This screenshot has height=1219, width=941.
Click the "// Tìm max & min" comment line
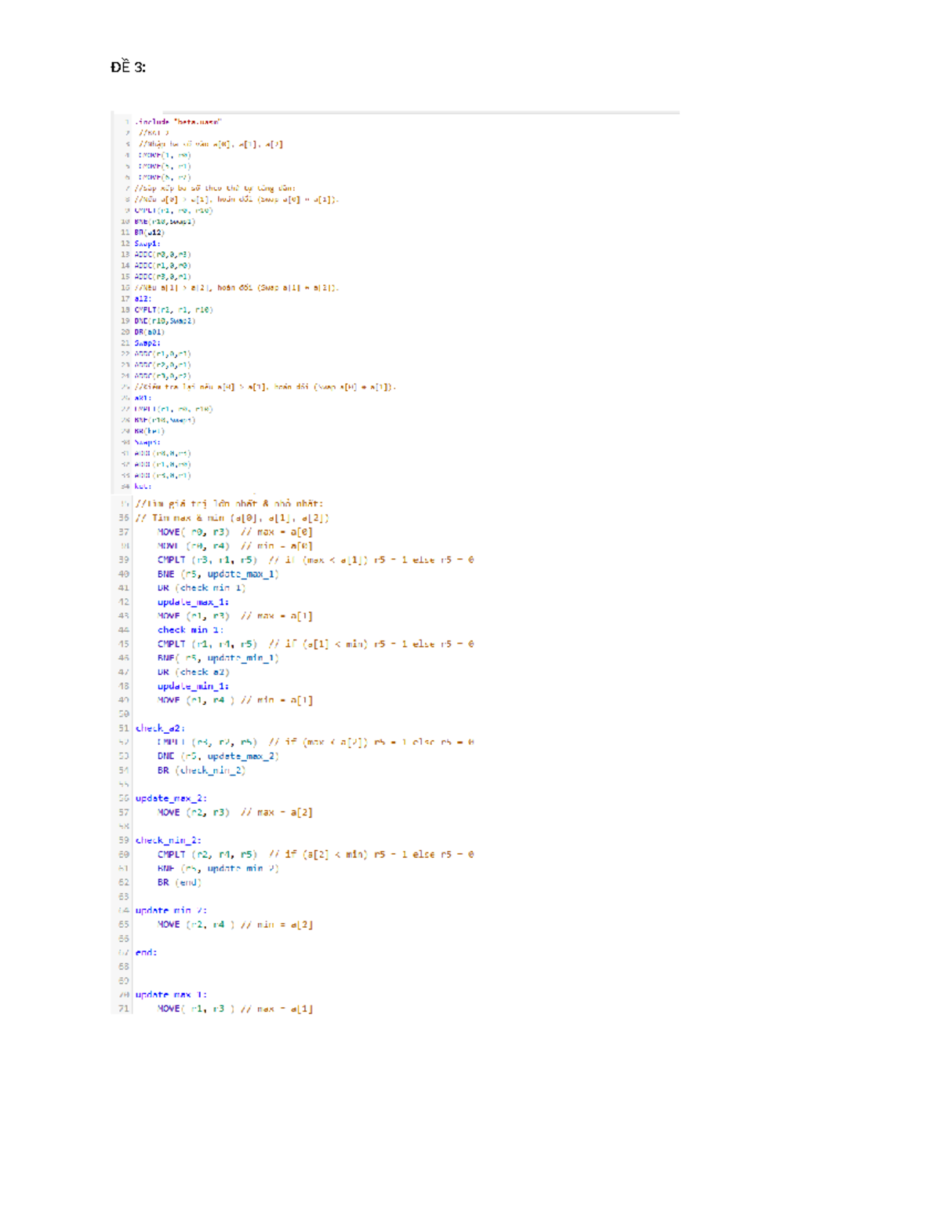232,518
